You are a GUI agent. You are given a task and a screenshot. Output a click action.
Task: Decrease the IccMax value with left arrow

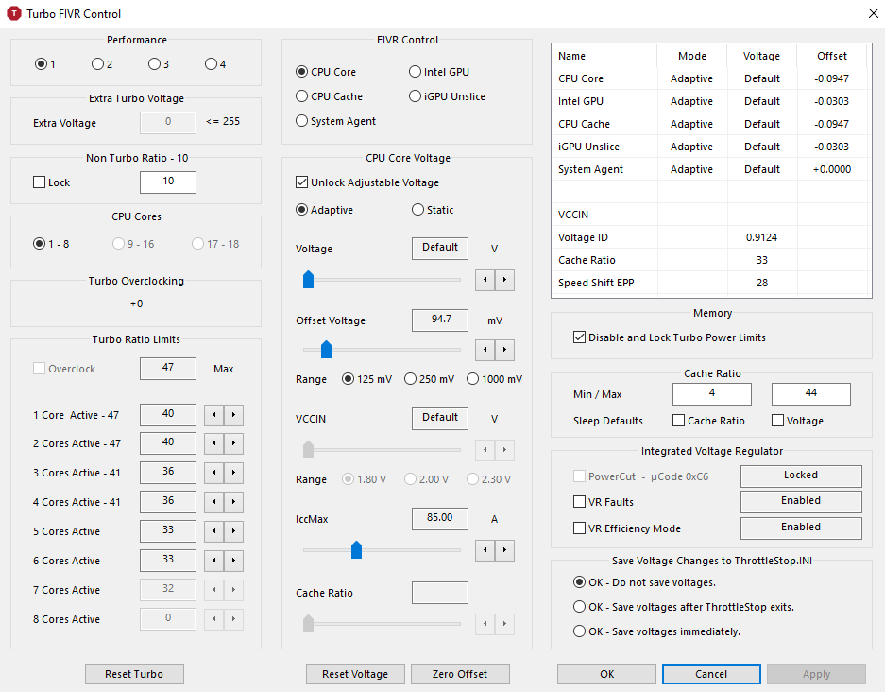485,549
